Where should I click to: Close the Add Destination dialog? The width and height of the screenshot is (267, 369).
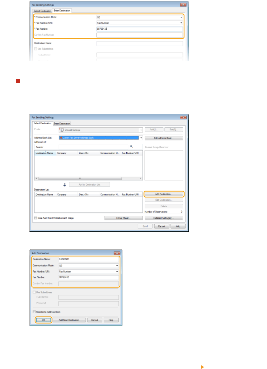click(x=117, y=253)
